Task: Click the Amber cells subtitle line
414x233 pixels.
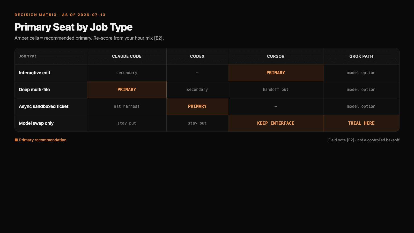Action: [89, 38]
